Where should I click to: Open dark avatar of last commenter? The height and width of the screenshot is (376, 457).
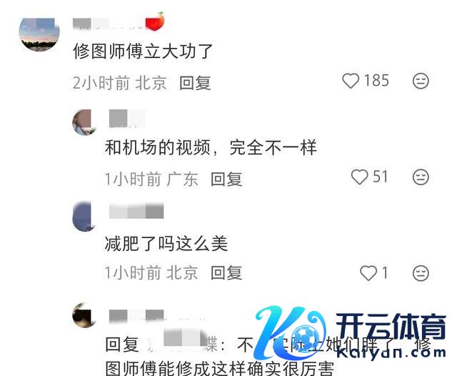83,316
